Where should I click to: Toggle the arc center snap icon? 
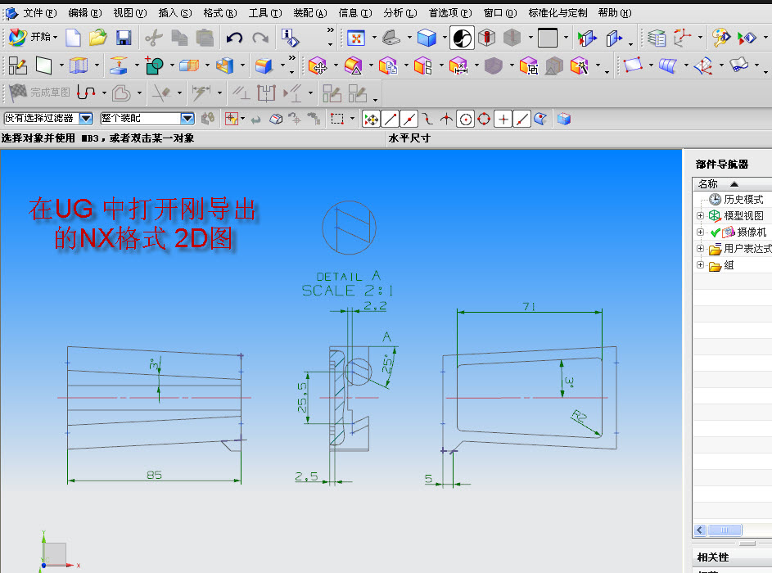465,119
